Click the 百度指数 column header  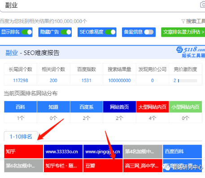[87, 69]
